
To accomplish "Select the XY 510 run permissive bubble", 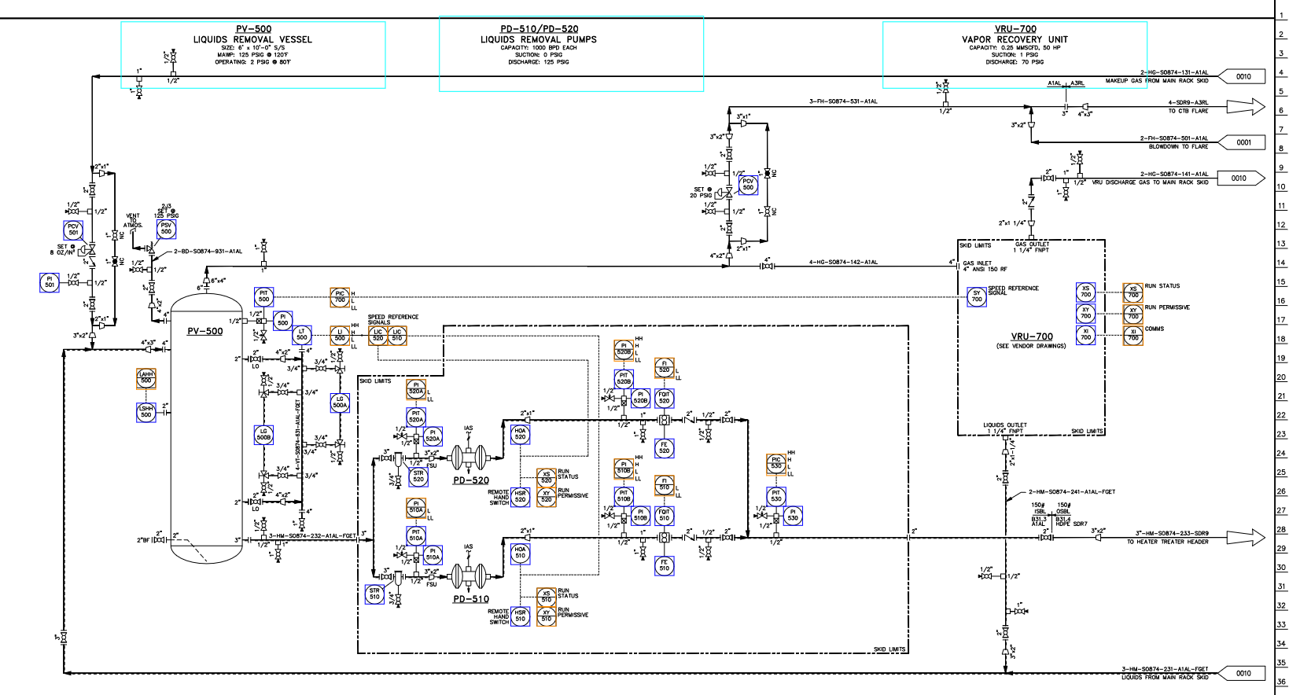I will [x=547, y=616].
